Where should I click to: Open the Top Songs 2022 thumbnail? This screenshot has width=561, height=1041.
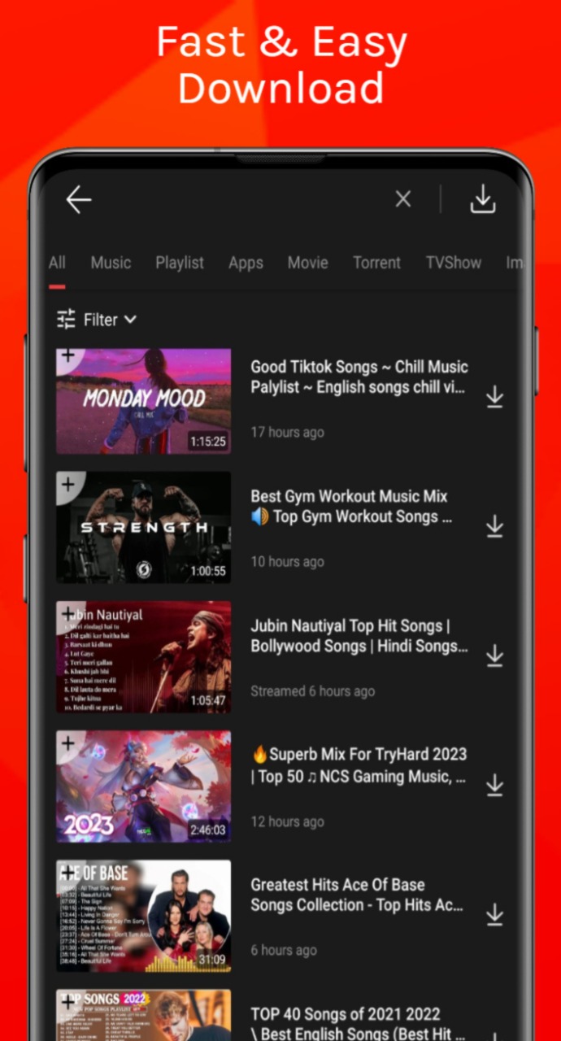pos(143,1014)
